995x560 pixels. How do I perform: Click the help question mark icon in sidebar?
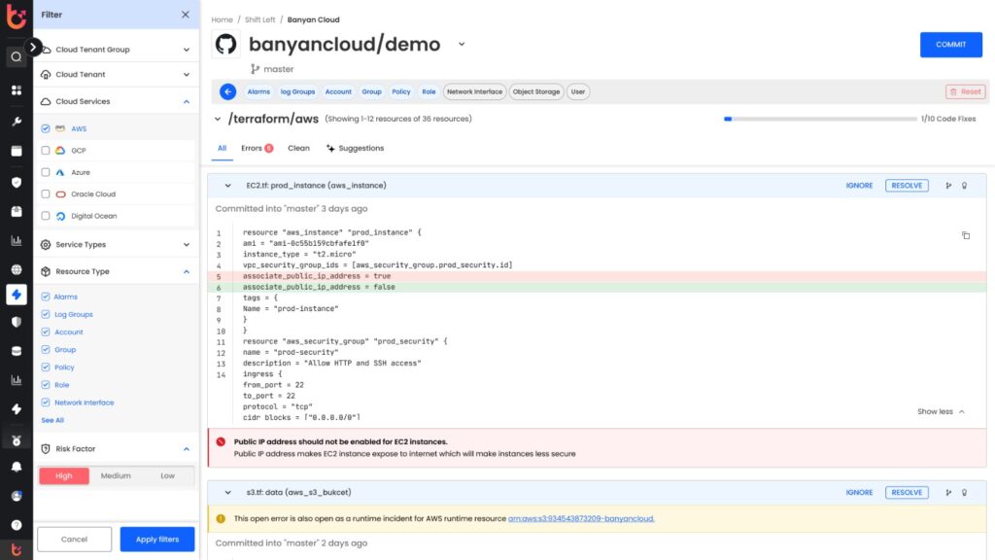point(17,525)
